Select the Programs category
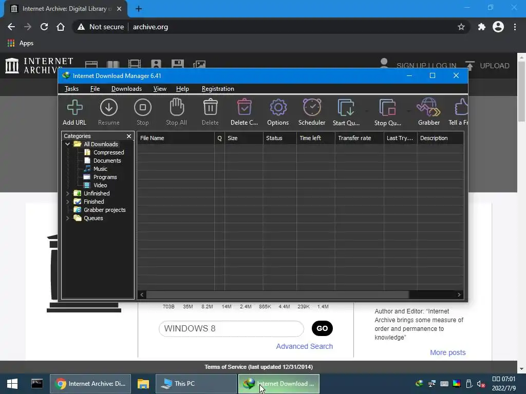526x394 pixels. (x=105, y=177)
